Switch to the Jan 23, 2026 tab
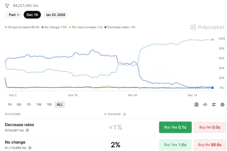Image resolution: width=227 pixels, height=151 pixels. point(56,15)
